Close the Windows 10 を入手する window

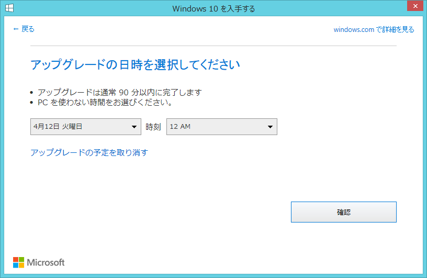415,6
